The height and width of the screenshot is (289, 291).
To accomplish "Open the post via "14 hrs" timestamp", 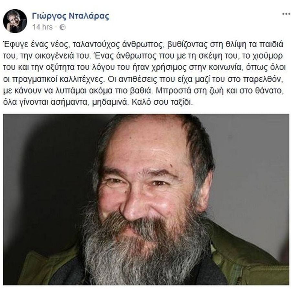I will (x=42, y=27).
